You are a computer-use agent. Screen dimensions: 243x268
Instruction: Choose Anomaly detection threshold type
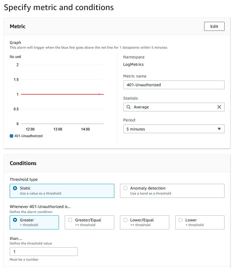click(x=125, y=189)
